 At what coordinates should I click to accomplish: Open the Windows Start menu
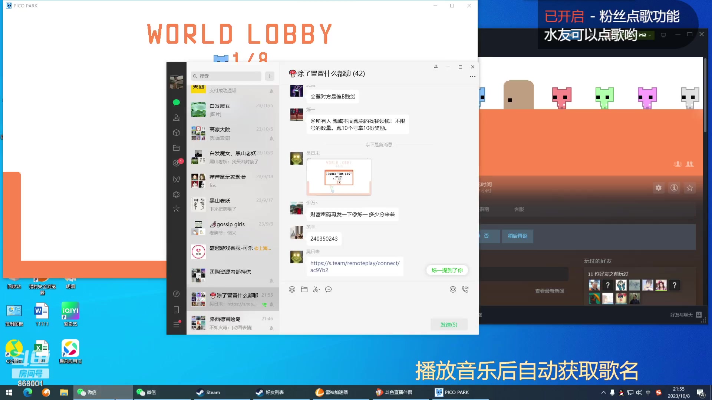click(x=9, y=392)
